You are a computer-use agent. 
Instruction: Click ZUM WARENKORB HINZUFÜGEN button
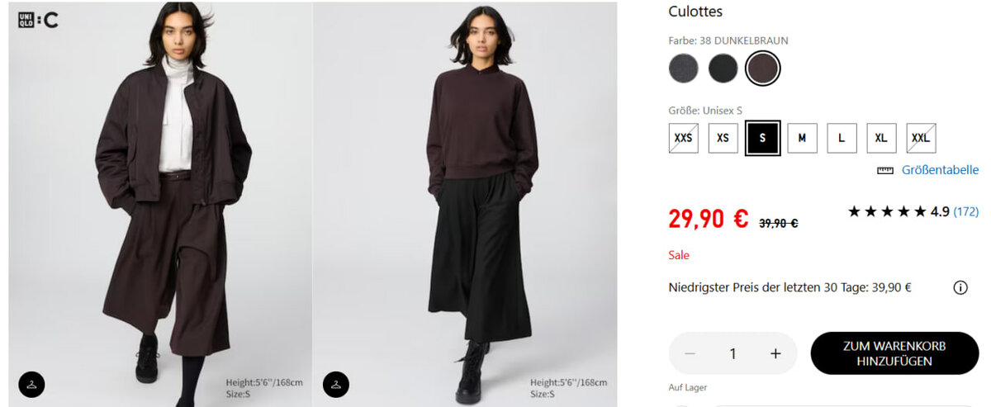coord(894,353)
